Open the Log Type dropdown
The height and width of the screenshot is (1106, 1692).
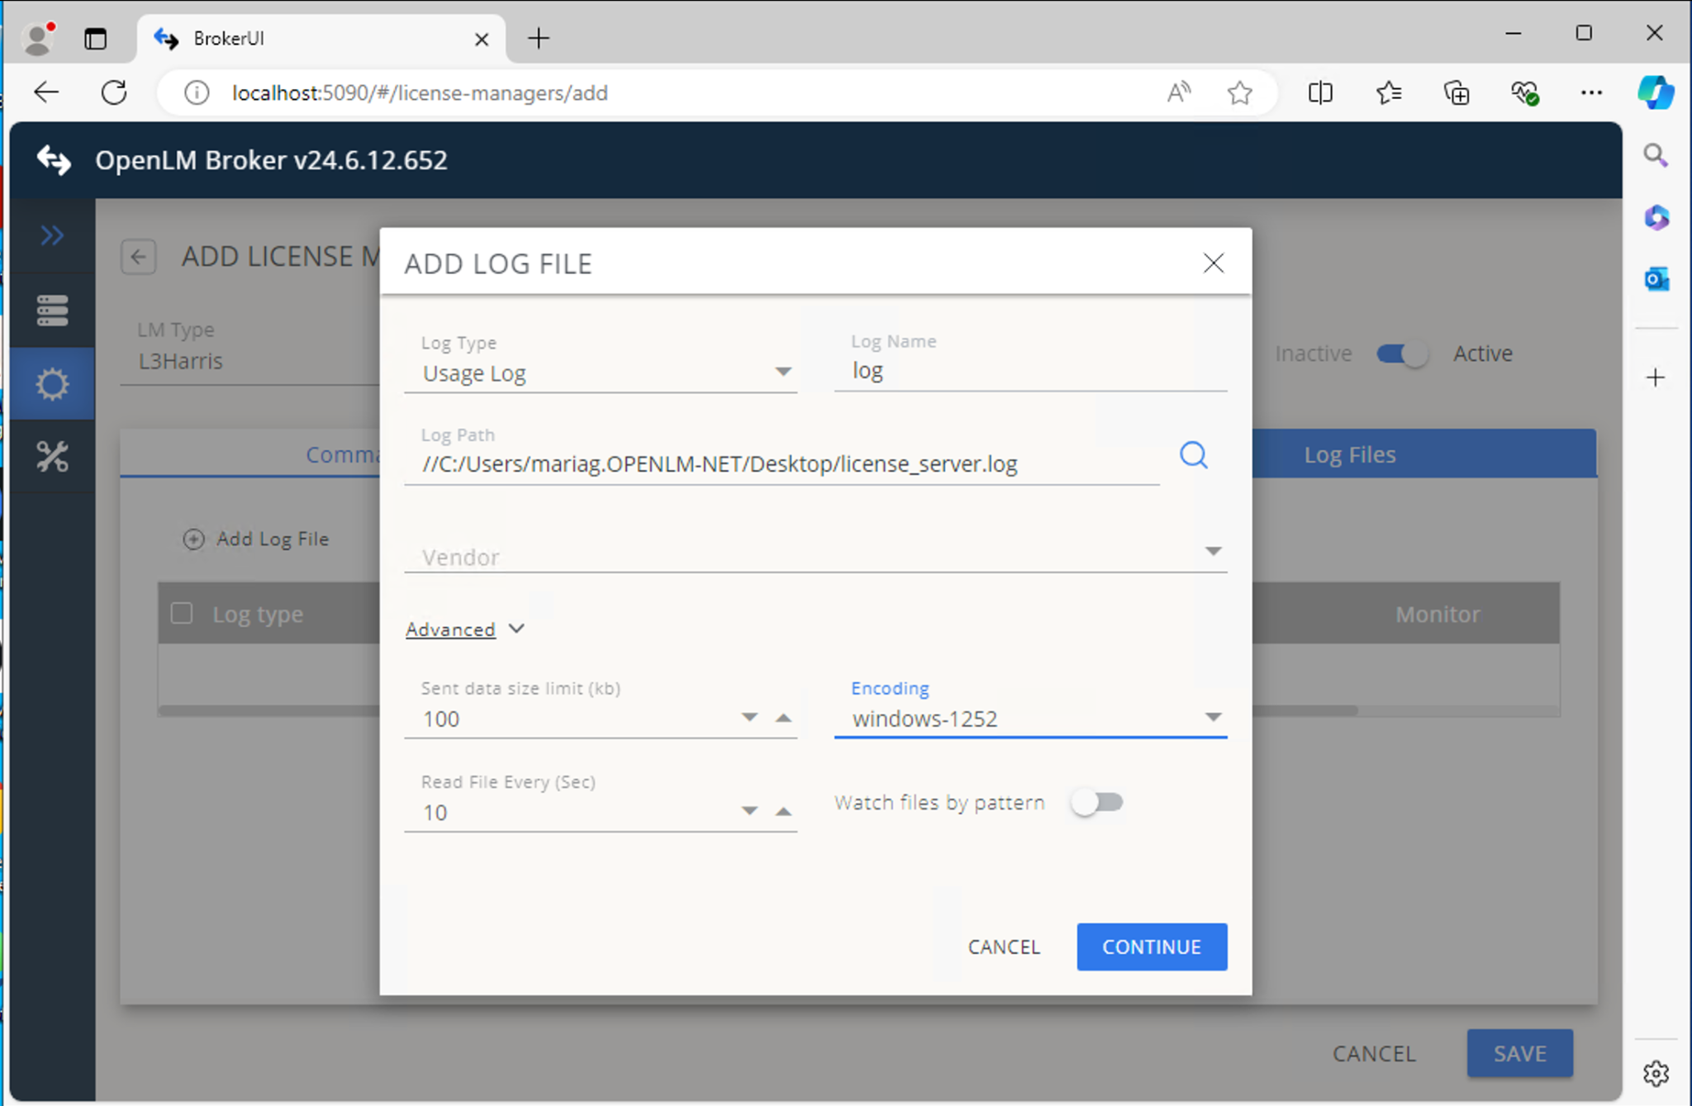coord(782,373)
